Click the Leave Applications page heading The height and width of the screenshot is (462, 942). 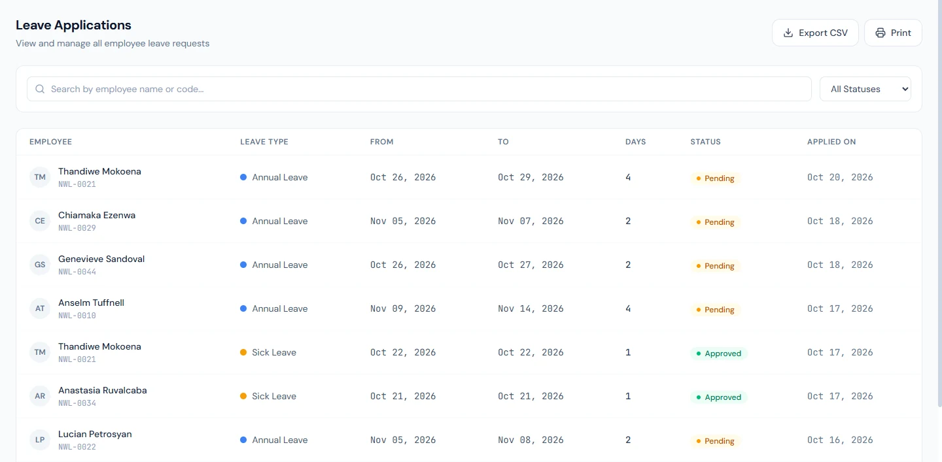(x=73, y=25)
